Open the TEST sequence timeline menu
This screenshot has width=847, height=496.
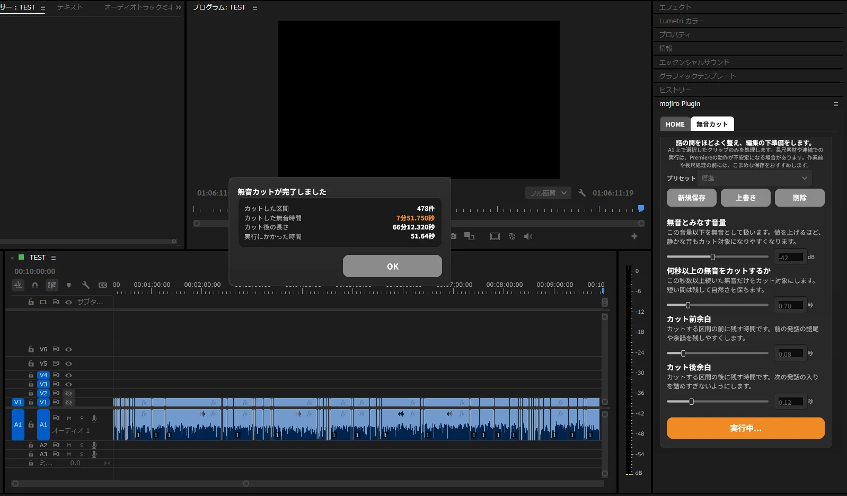54,258
